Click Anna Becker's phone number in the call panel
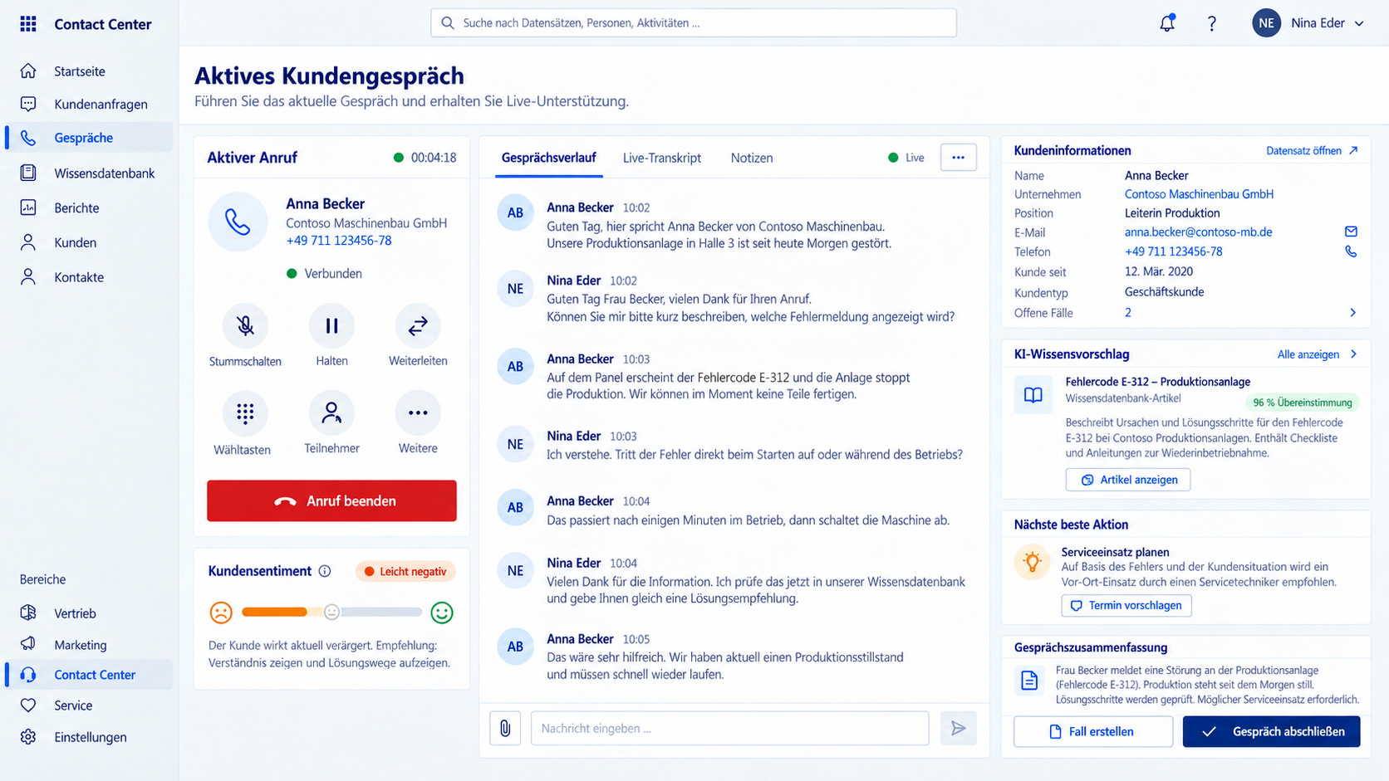This screenshot has width=1389, height=781. click(339, 241)
